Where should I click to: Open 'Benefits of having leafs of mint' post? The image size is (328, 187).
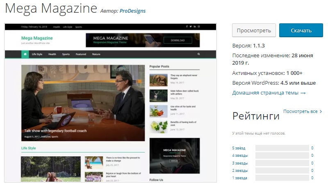pyautogui.click(x=183, y=124)
